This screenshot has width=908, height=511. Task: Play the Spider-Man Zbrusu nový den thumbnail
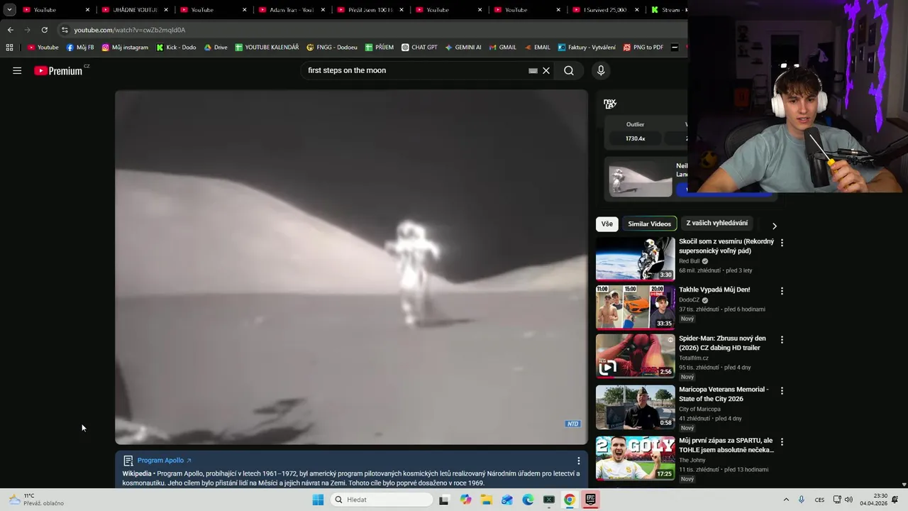click(635, 356)
